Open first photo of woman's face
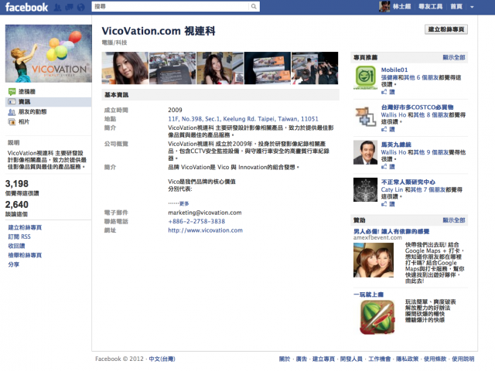 pyautogui.click(x=125, y=68)
